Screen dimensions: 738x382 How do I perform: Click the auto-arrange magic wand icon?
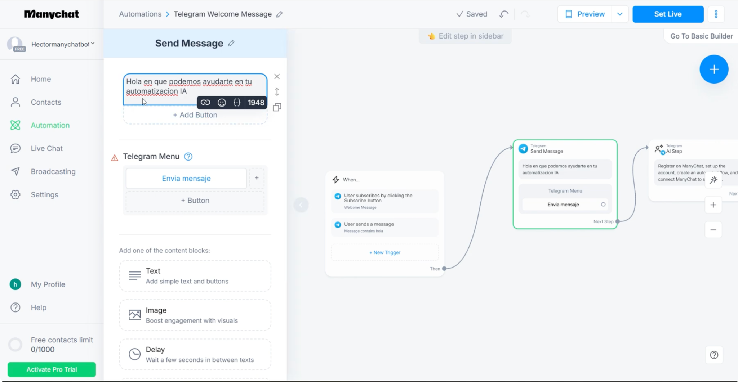pyautogui.click(x=713, y=180)
